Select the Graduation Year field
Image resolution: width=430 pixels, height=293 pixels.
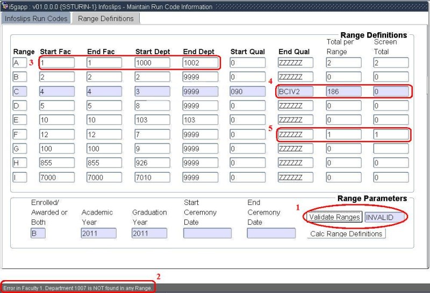(x=149, y=233)
